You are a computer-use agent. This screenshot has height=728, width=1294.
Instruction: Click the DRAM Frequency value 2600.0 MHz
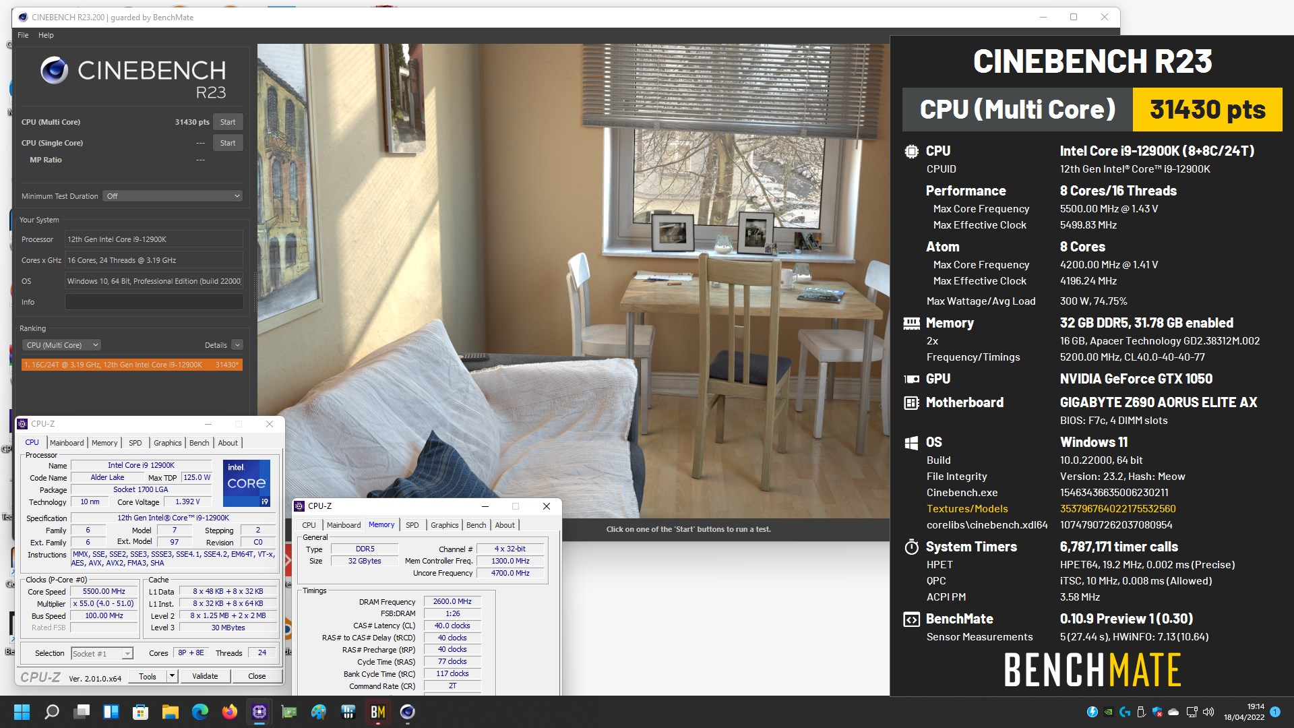tap(452, 601)
